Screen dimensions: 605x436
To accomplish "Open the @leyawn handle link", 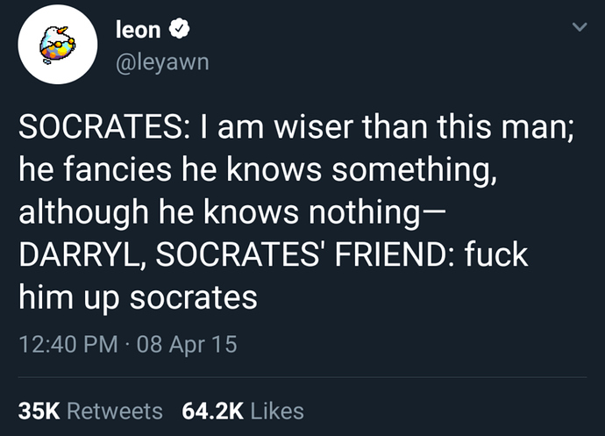I will (162, 62).
